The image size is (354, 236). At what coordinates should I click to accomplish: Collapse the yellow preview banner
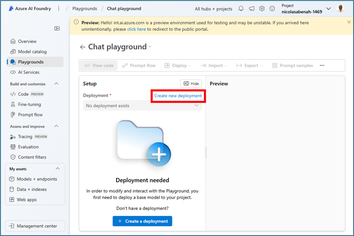point(349,22)
